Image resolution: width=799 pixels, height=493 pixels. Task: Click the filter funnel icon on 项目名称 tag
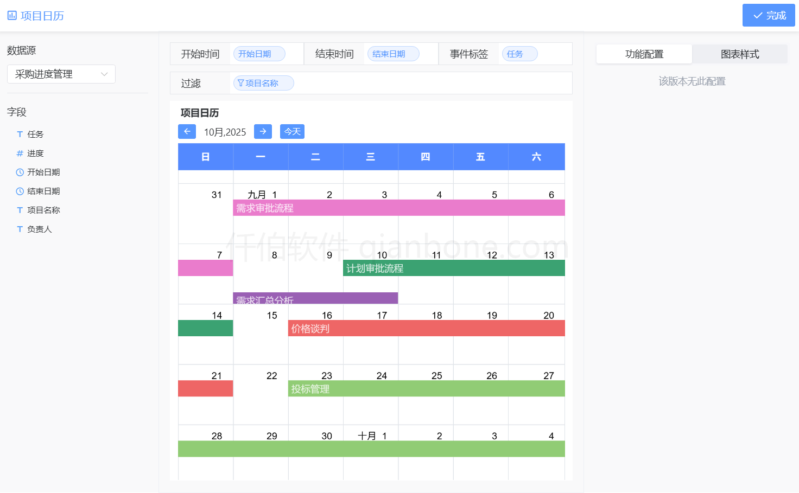pos(240,83)
